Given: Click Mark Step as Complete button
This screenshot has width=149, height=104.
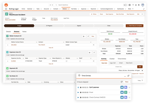Looking at the screenshot, I should 134,26.
